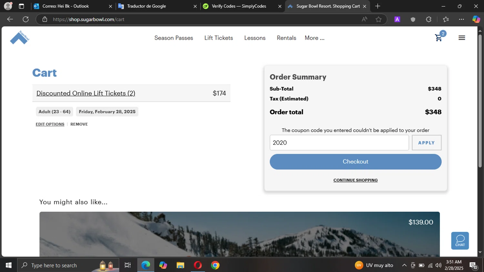Open Microsoft Edge from the taskbar

[x=146, y=265]
